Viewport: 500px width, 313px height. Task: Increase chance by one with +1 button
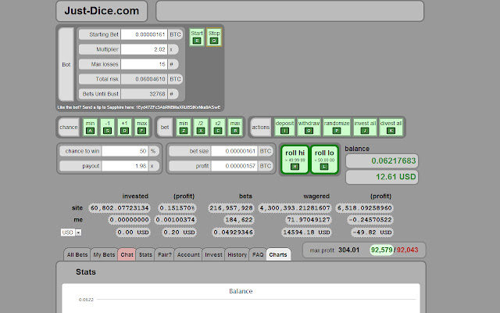(x=125, y=127)
